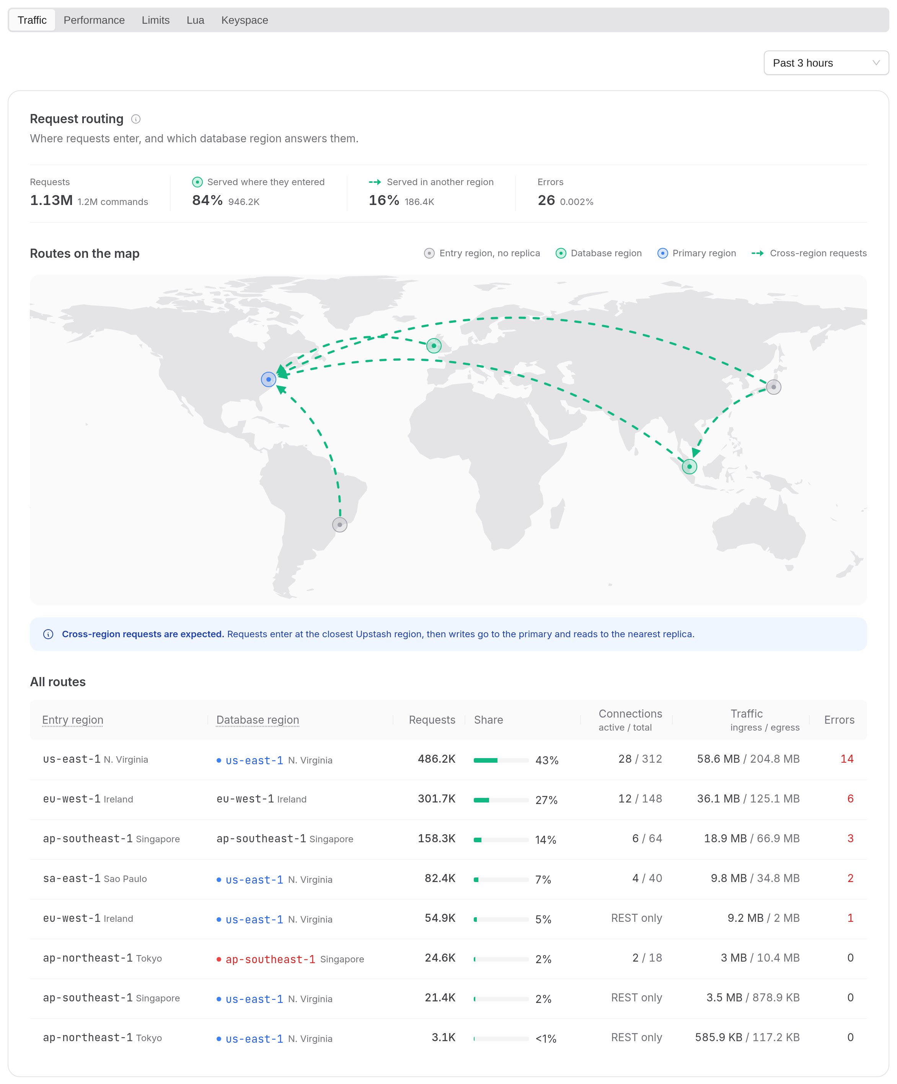Image resolution: width=897 pixels, height=1084 pixels.
Task: Click the 301.7K requests cell
Action: coord(436,799)
